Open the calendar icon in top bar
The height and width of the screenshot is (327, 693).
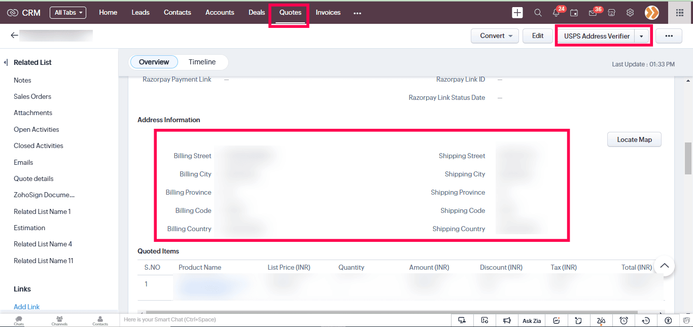(574, 13)
